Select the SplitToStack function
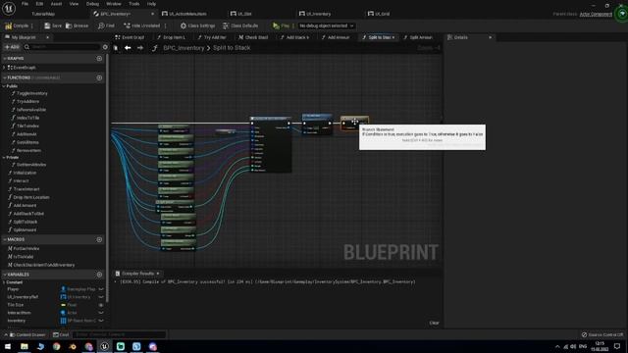This screenshot has width=628, height=353. pyautogui.click(x=26, y=222)
